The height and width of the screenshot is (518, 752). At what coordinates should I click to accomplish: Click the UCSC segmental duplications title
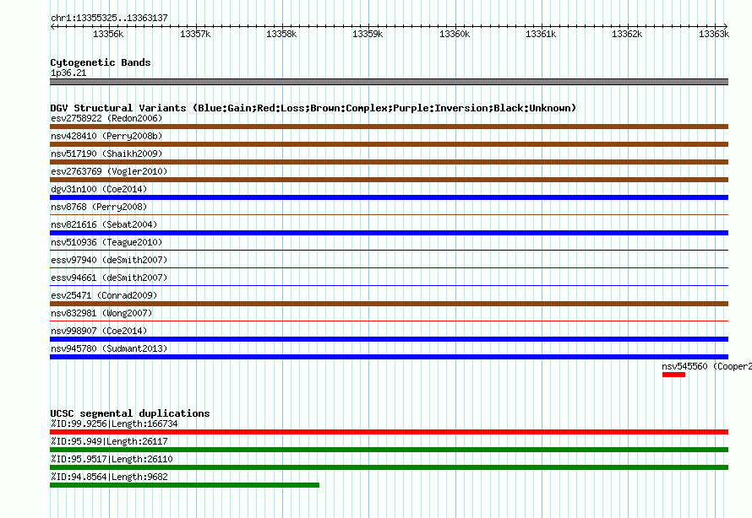click(x=130, y=413)
